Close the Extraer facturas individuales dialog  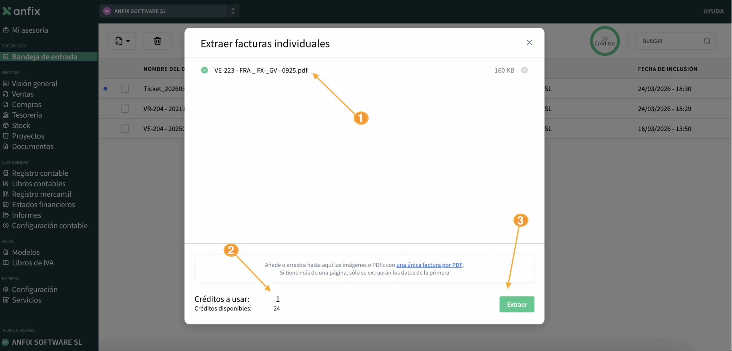[529, 43]
